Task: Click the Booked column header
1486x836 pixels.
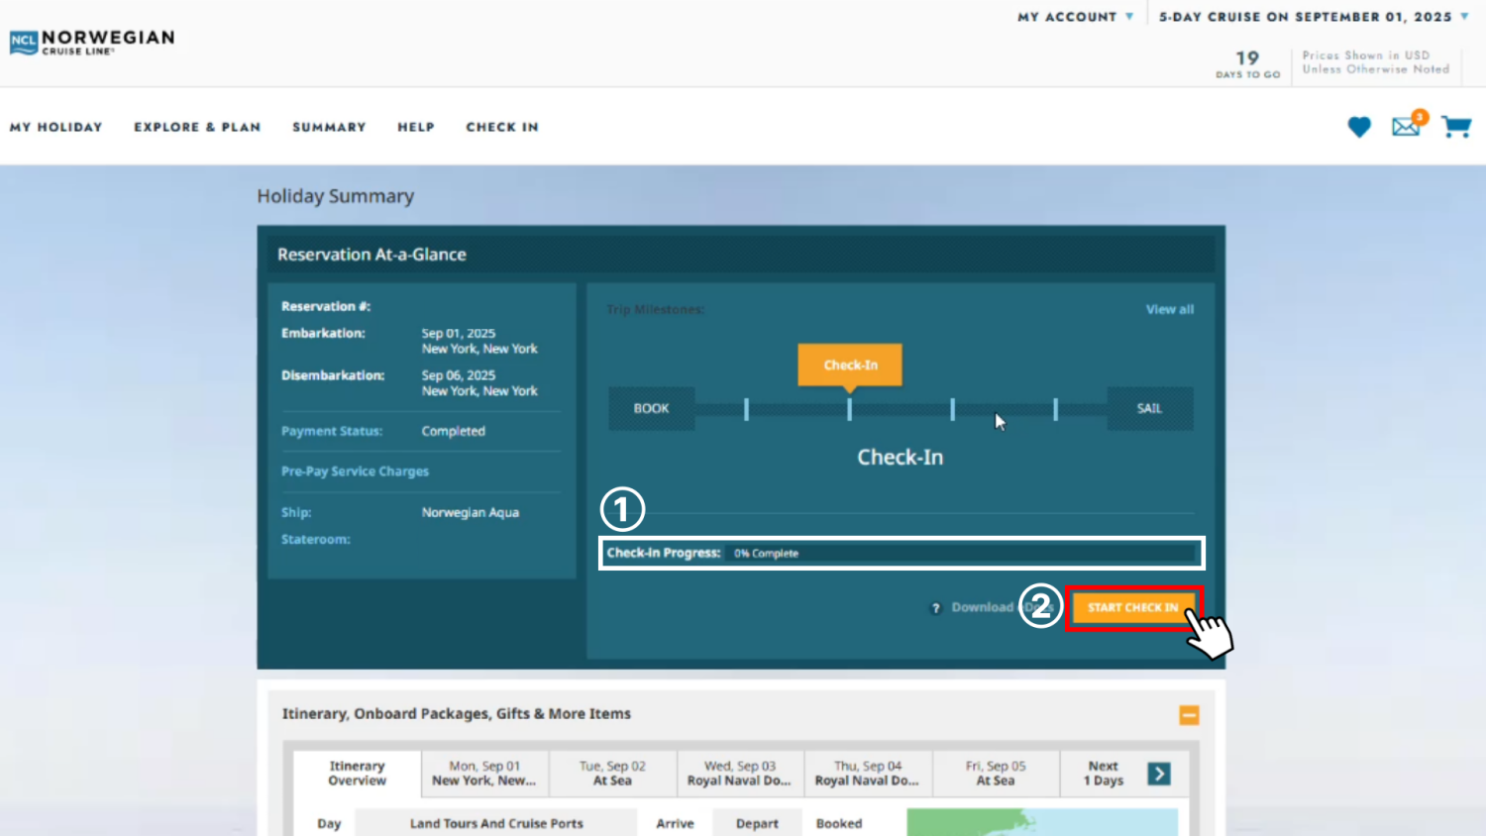Action: [839, 823]
